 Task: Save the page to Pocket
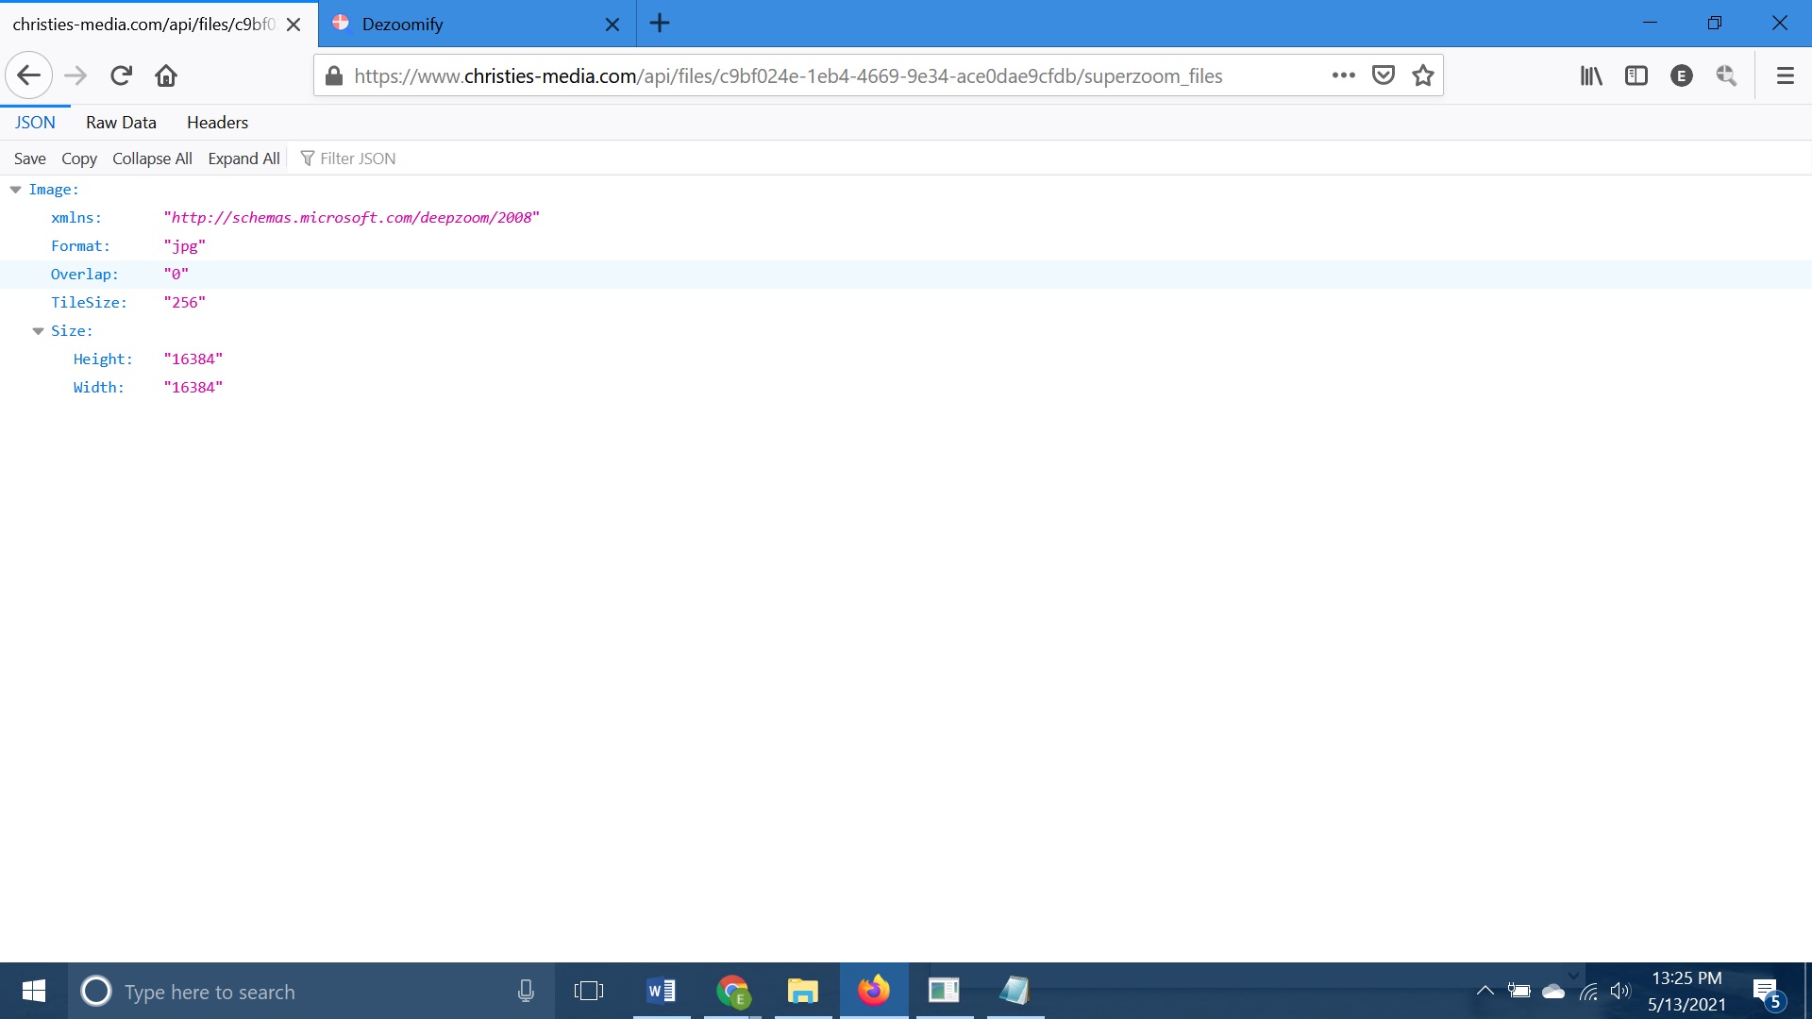click(x=1383, y=75)
